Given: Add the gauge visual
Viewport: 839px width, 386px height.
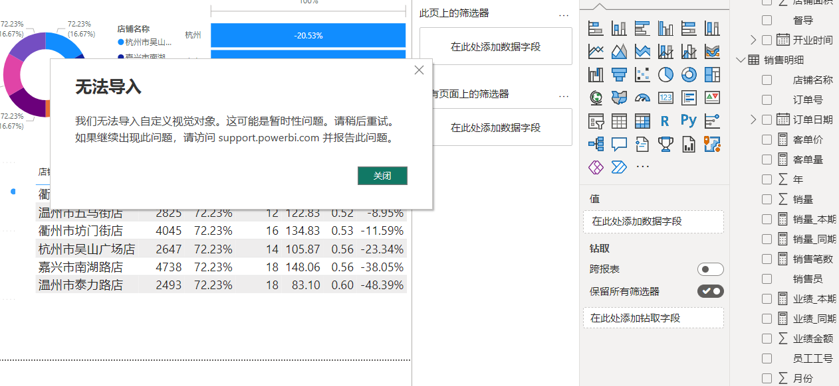Looking at the screenshot, I should click(642, 97).
